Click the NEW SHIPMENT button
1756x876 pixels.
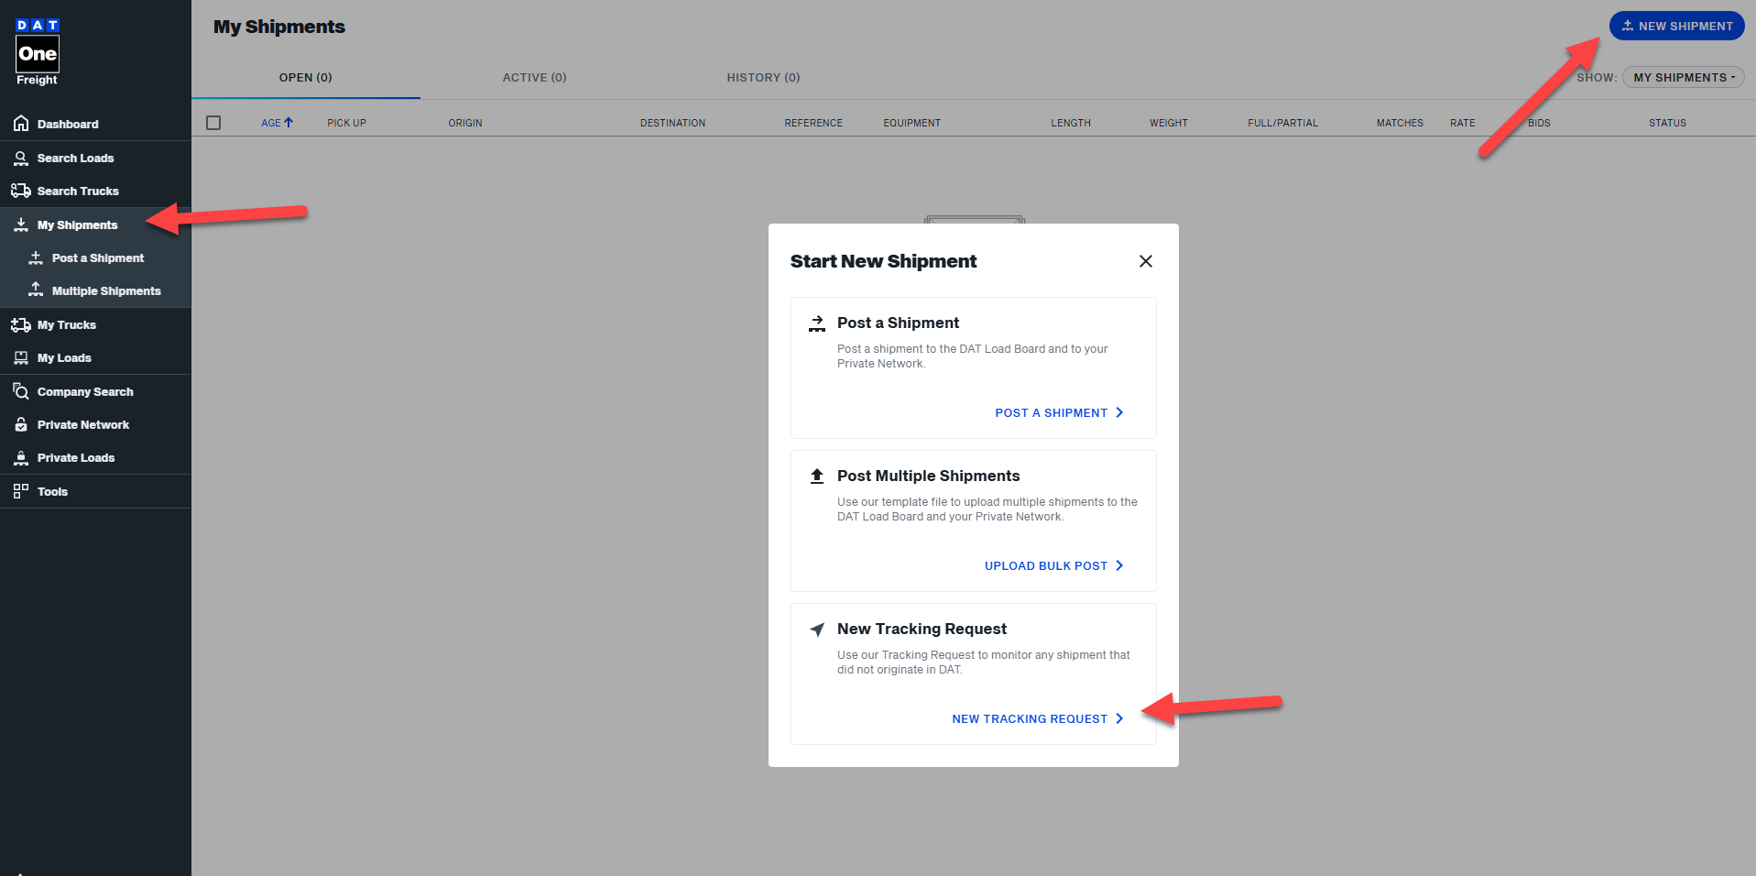pos(1675,26)
